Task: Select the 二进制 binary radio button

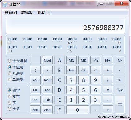Action: click(x=10, y=79)
